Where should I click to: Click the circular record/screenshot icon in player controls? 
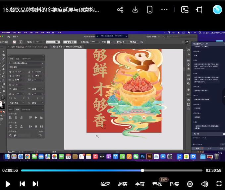(x=190, y=184)
